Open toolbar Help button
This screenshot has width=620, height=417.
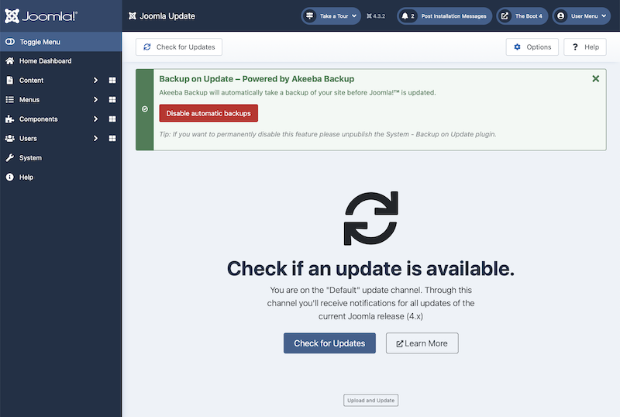[585, 47]
